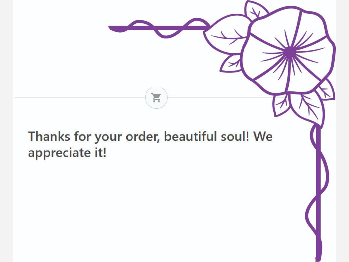Click the "appreciate it!" line
The width and height of the screenshot is (349, 262).
[x=67, y=153]
